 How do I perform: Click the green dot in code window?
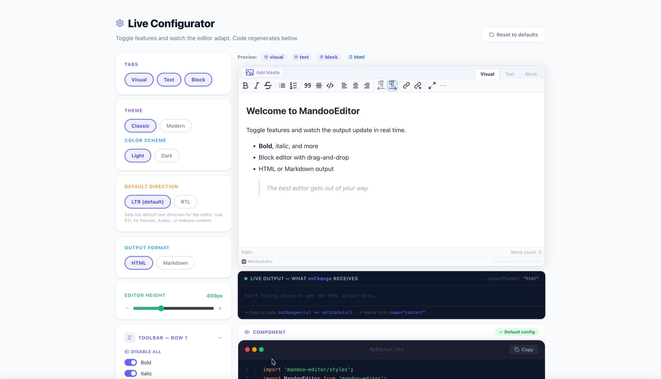click(x=261, y=349)
